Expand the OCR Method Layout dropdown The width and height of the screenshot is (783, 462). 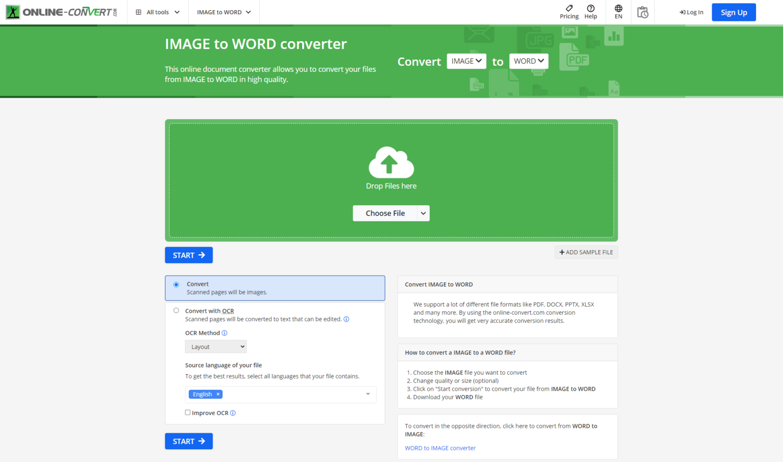(216, 347)
